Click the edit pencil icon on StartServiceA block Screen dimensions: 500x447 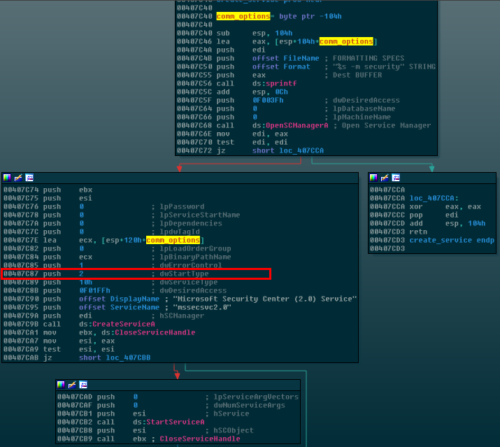click(72, 385)
